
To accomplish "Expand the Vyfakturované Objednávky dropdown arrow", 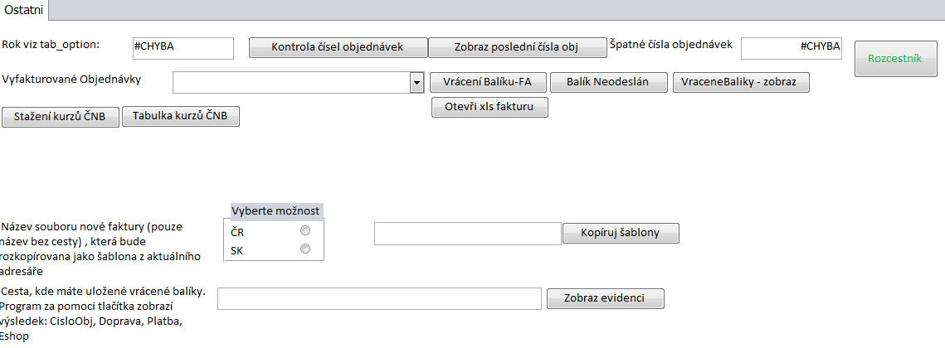I will (x=416, y=83).
